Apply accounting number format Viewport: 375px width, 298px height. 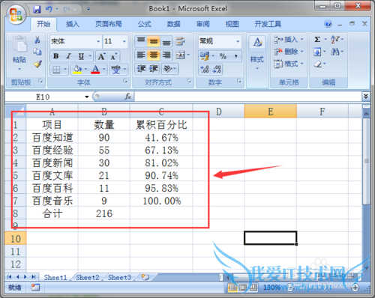click(x=205, y=56)
